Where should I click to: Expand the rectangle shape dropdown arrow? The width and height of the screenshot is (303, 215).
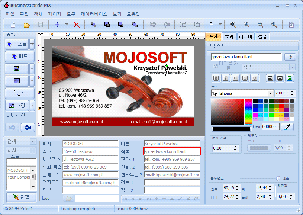[x=32, y=81]
